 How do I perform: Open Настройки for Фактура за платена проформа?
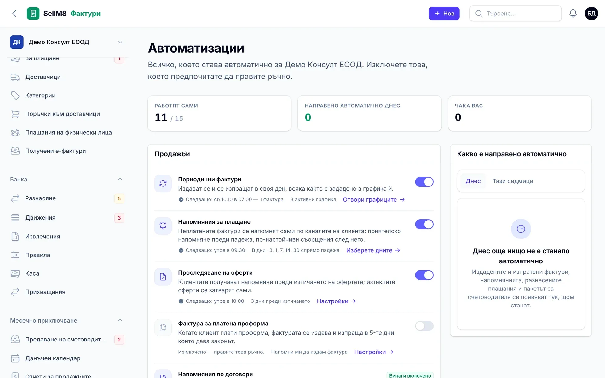coord(374,352)
